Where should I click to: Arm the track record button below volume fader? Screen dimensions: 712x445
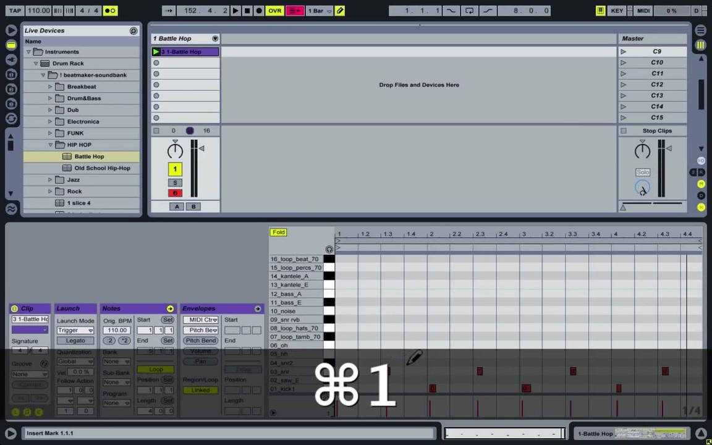pyautogui.click(x=175, y=192)
